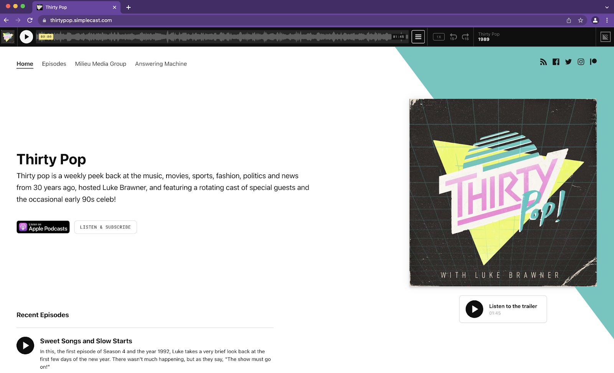Open the Answering Machine page
This screenshot has width=614, height=373.
(x=160, y=64)
